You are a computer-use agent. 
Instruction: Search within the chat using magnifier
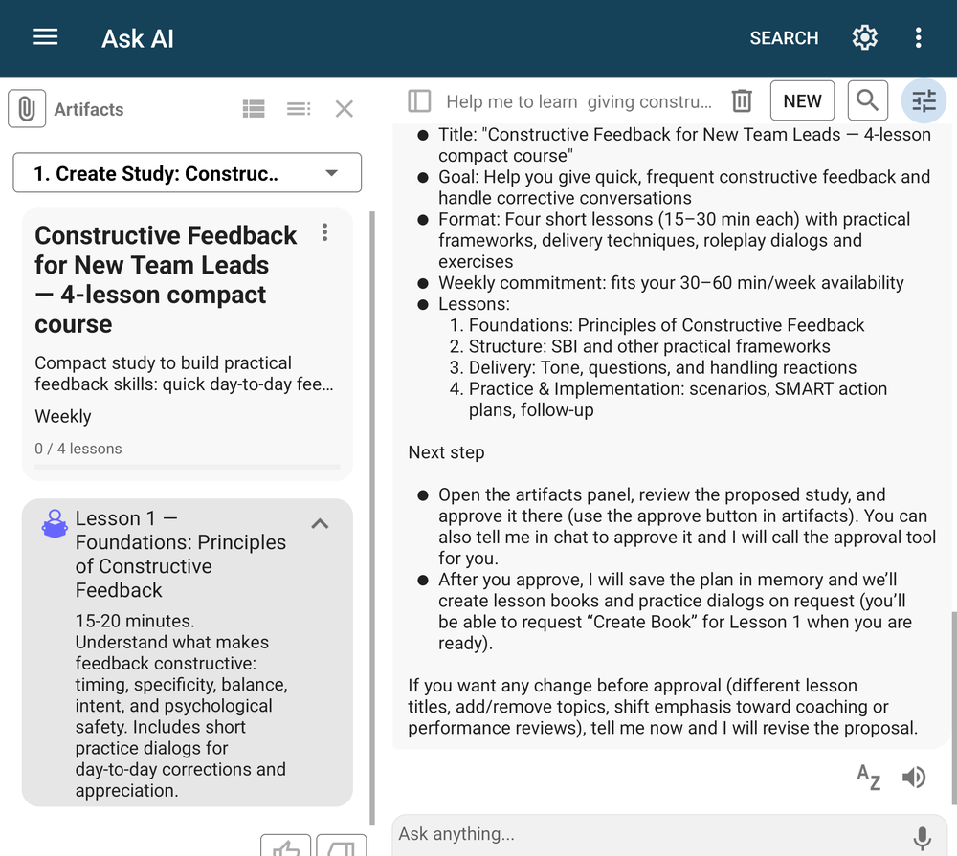coord(867,100)
